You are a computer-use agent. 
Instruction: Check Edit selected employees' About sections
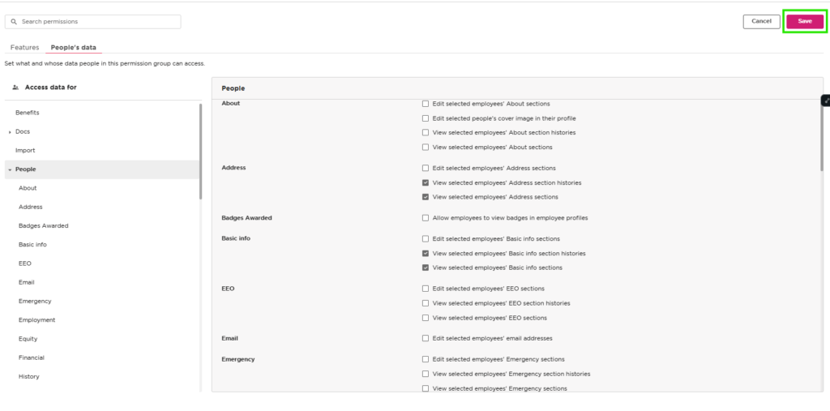tap(426, 104)
